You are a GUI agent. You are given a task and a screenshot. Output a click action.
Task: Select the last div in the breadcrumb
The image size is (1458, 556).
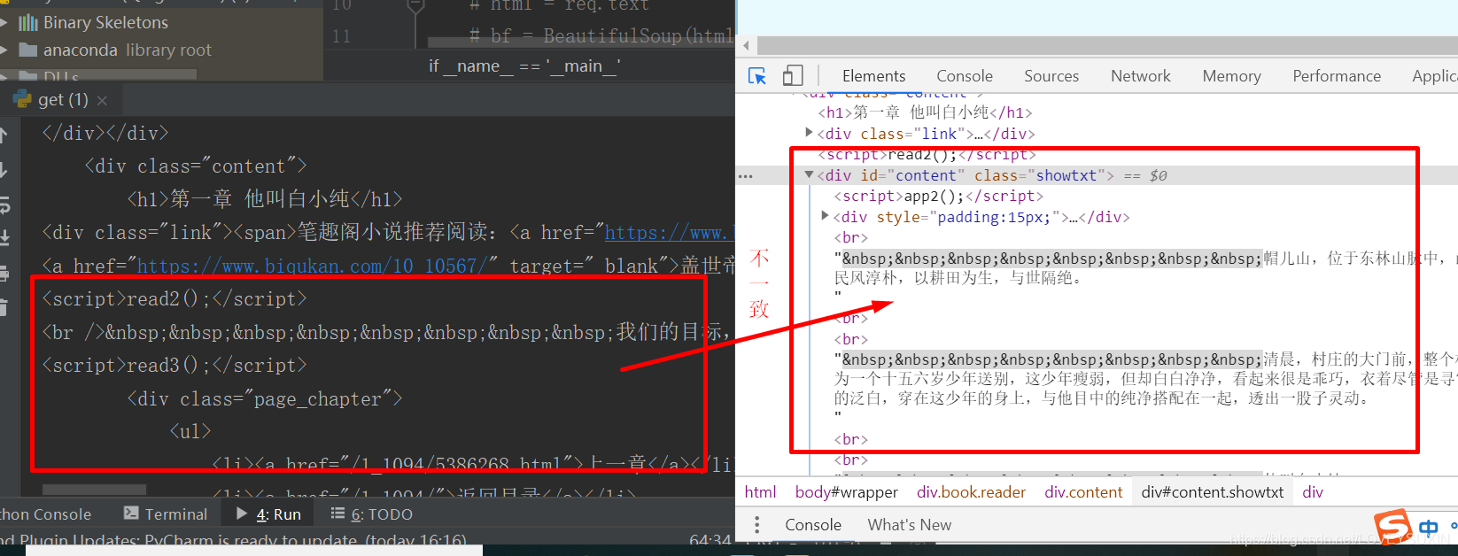tap(1313, 492)
